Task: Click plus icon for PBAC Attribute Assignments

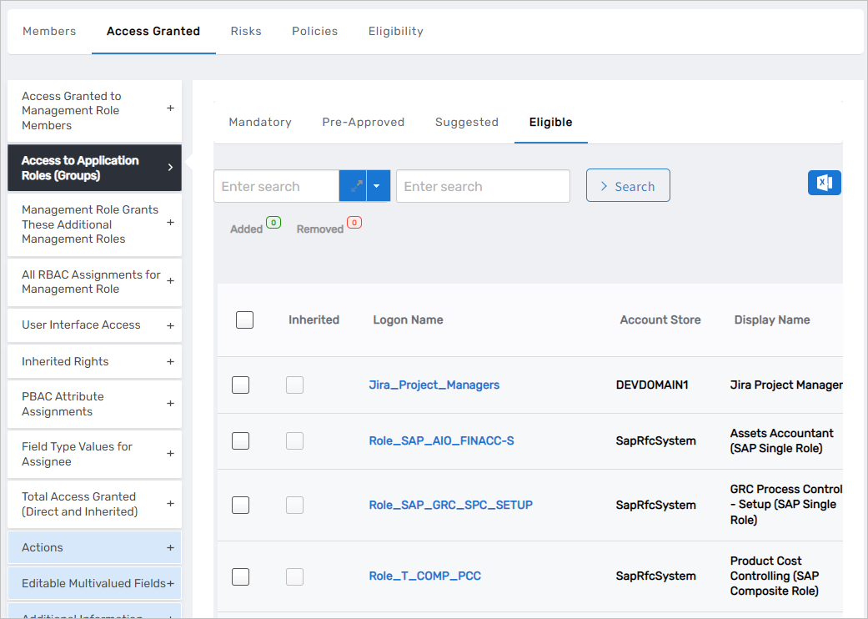Action: (170, 404)
